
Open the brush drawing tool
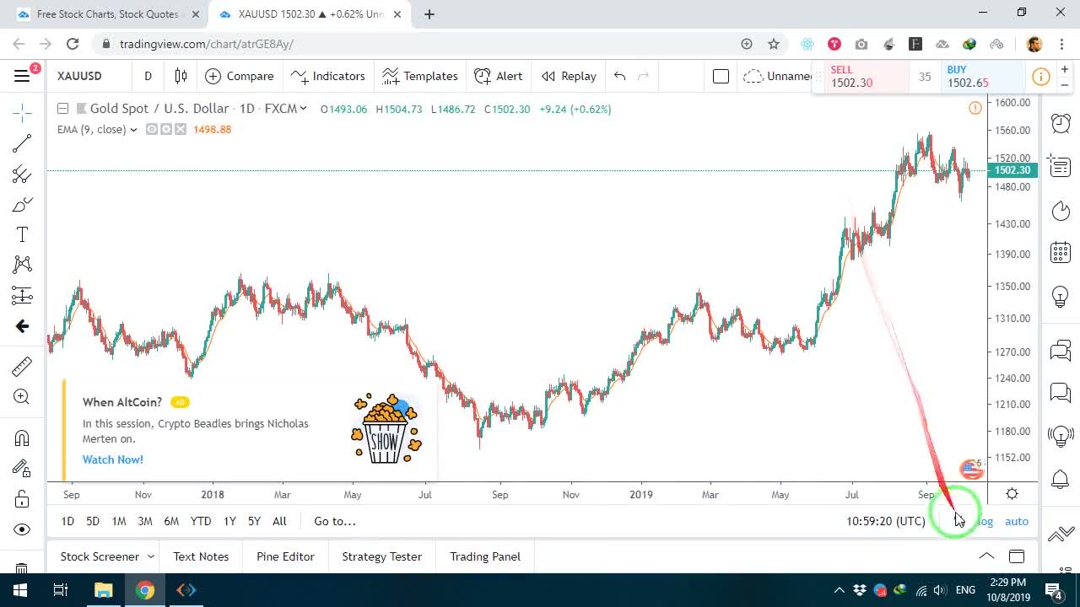tap(22, 204)
